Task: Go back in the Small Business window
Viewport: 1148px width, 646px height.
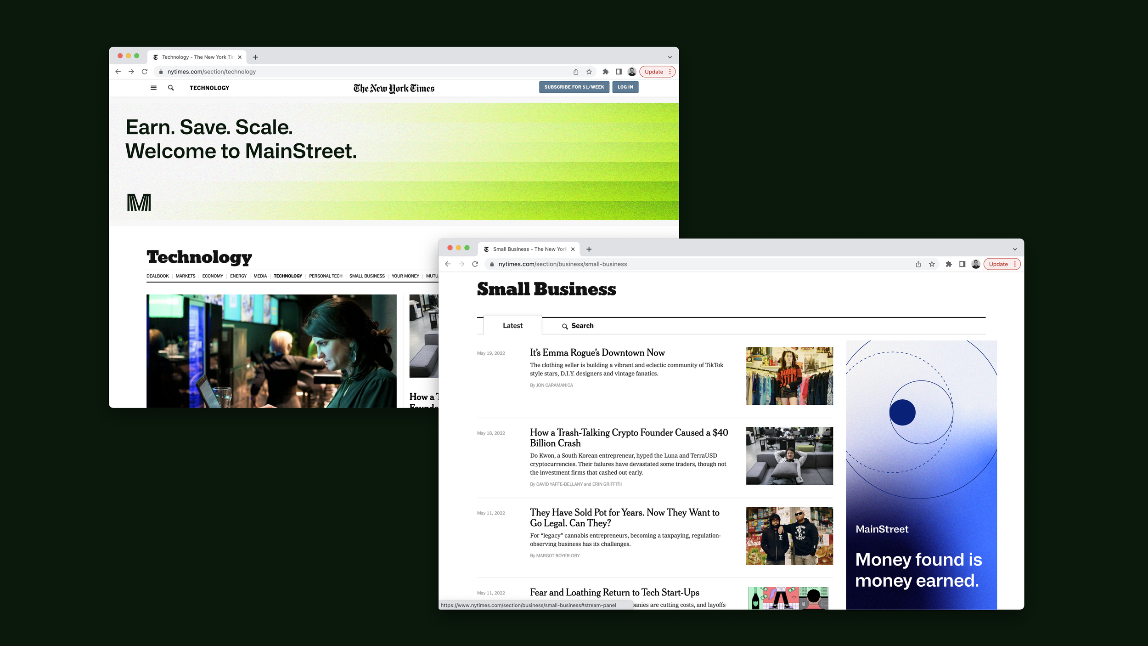Action: [448, 264]
